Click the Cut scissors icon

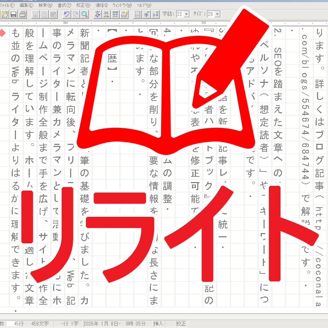(35, 14)
